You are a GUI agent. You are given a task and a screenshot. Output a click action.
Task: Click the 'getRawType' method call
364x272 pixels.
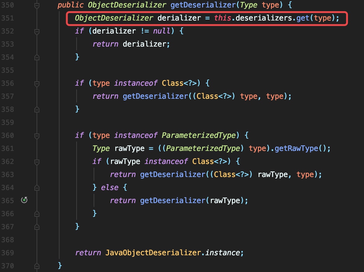point(296,148)
